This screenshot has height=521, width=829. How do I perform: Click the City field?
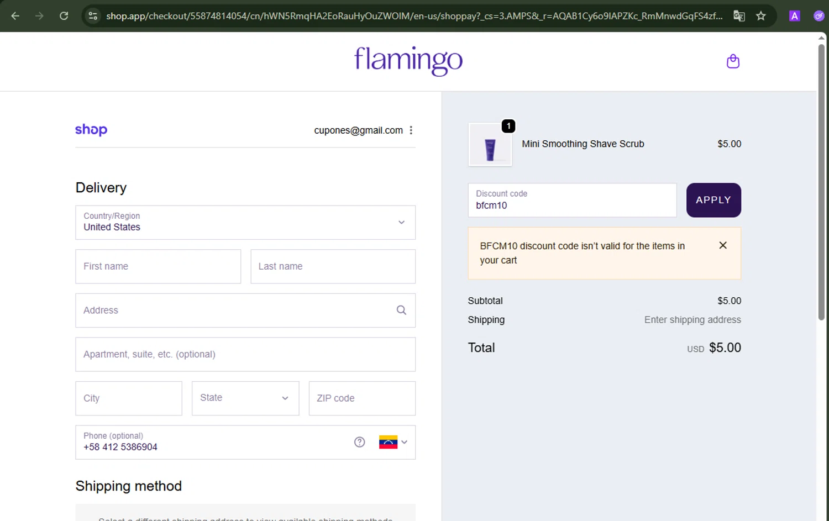point(129,398)
